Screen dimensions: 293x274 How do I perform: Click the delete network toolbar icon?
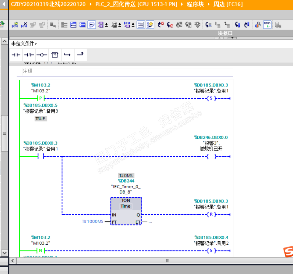pos(24,25)
